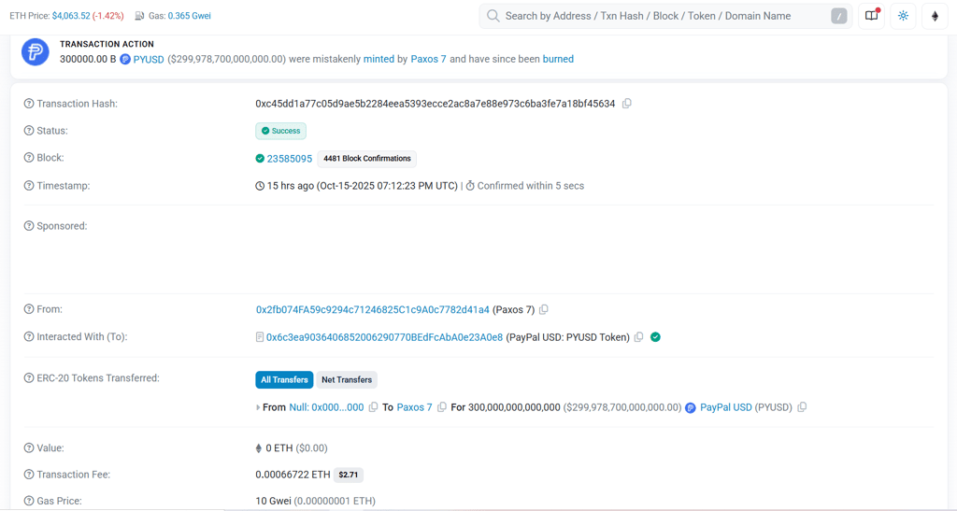Click the ETH price $4,063.52 link
Screen dimensions: 957x511
(71, 16)
